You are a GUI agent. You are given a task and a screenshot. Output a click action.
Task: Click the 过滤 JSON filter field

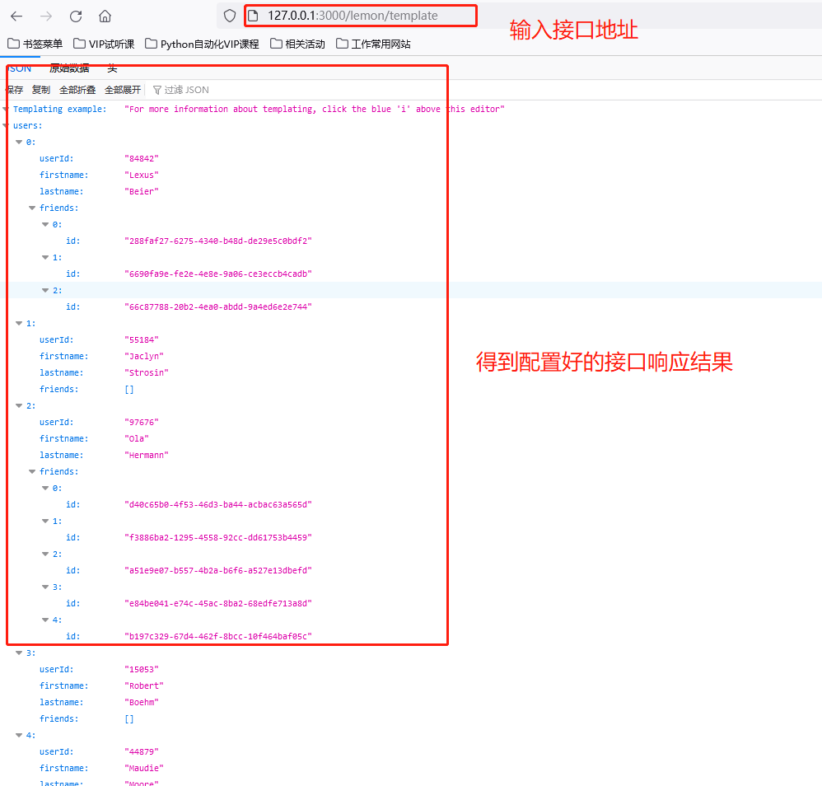coord(186,90)
